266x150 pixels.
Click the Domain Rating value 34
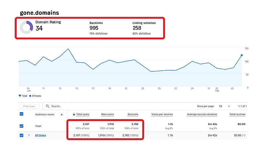(39, 28)
